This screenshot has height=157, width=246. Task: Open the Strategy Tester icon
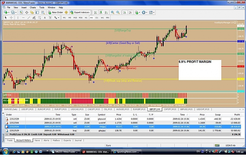[x=43, y=12]
